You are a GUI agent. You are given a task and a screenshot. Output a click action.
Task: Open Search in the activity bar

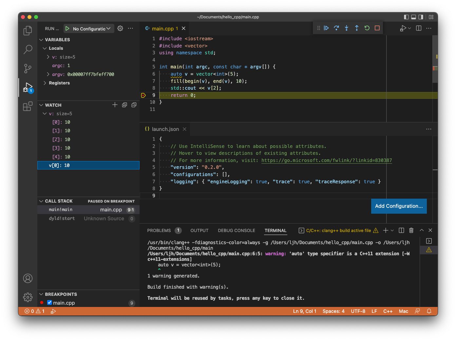(28, 49)
